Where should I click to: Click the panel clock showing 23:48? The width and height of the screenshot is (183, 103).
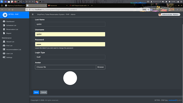coord(173,2)
